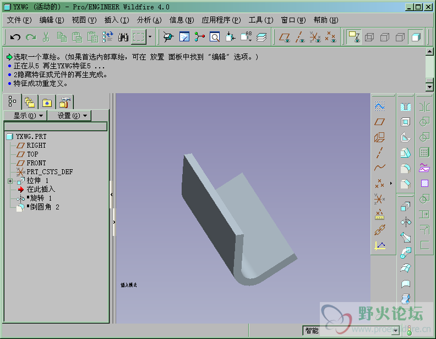The height and width of the screenshot is (339, 436).
Task: Click the Find binoculars icon
Action: coord(123,37)
